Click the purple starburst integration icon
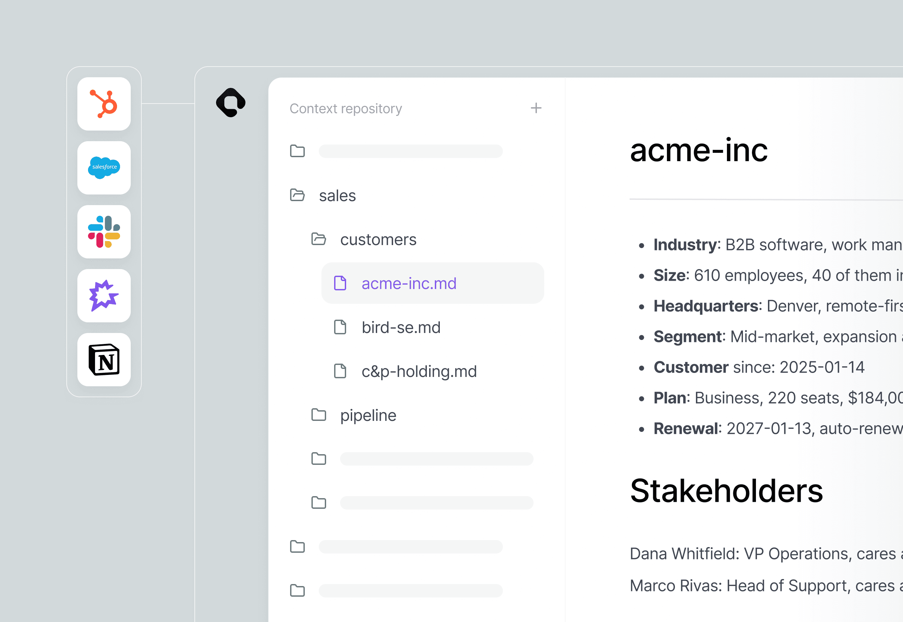Screen dimensions: 903x622 [x=104, y=295]
